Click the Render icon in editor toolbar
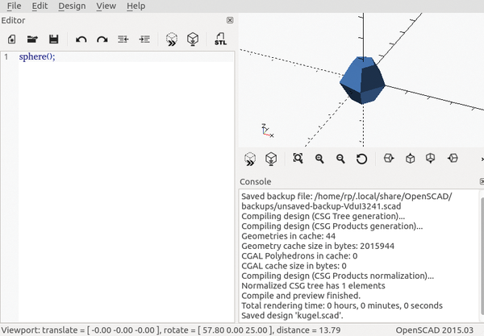Screen dimensions: 484x336 (x=193, y=39)
